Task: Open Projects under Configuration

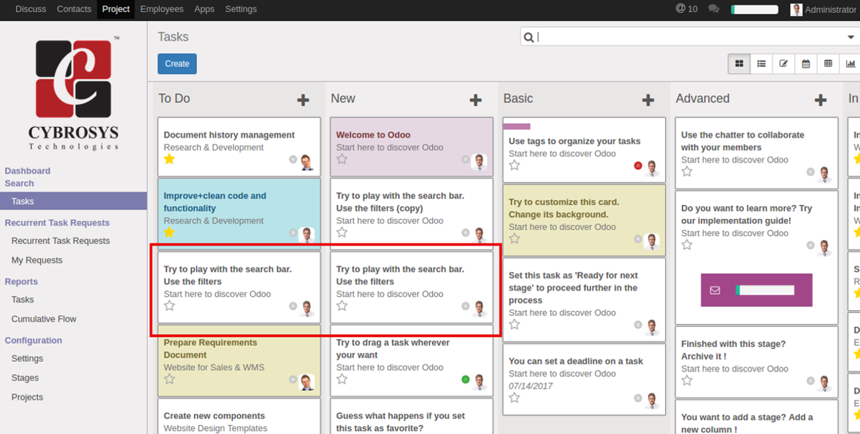Action: coord(27,397)
